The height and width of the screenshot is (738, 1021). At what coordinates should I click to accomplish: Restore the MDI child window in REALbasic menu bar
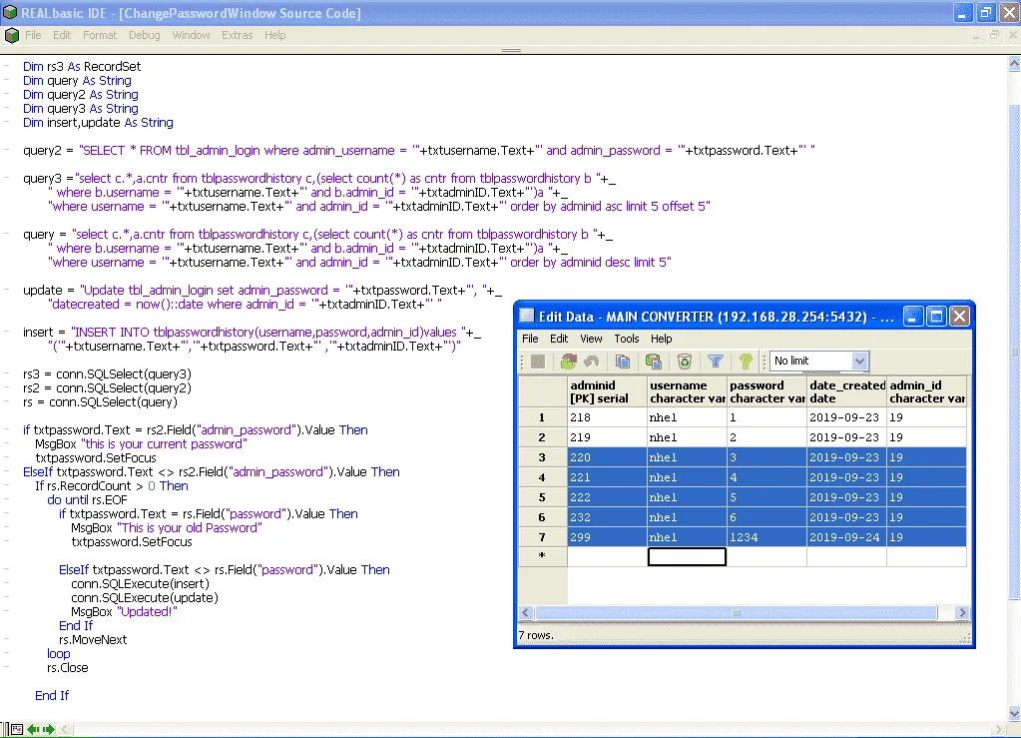994,35
